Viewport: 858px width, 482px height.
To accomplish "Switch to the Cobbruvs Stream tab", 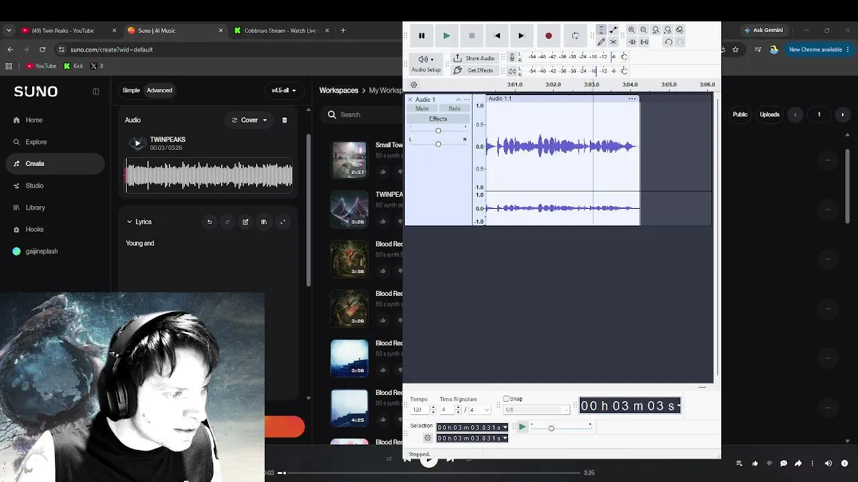I will [x=280, y=30].
